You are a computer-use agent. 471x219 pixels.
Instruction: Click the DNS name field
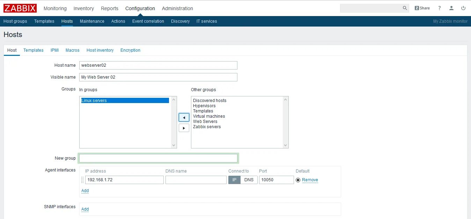pos(196,180)
